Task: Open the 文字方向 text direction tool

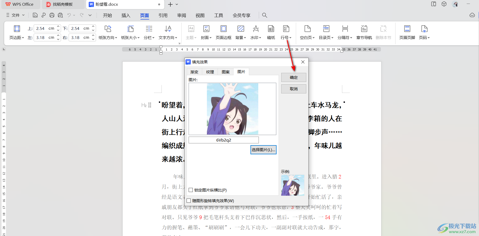Action: (x=168, y=32)
